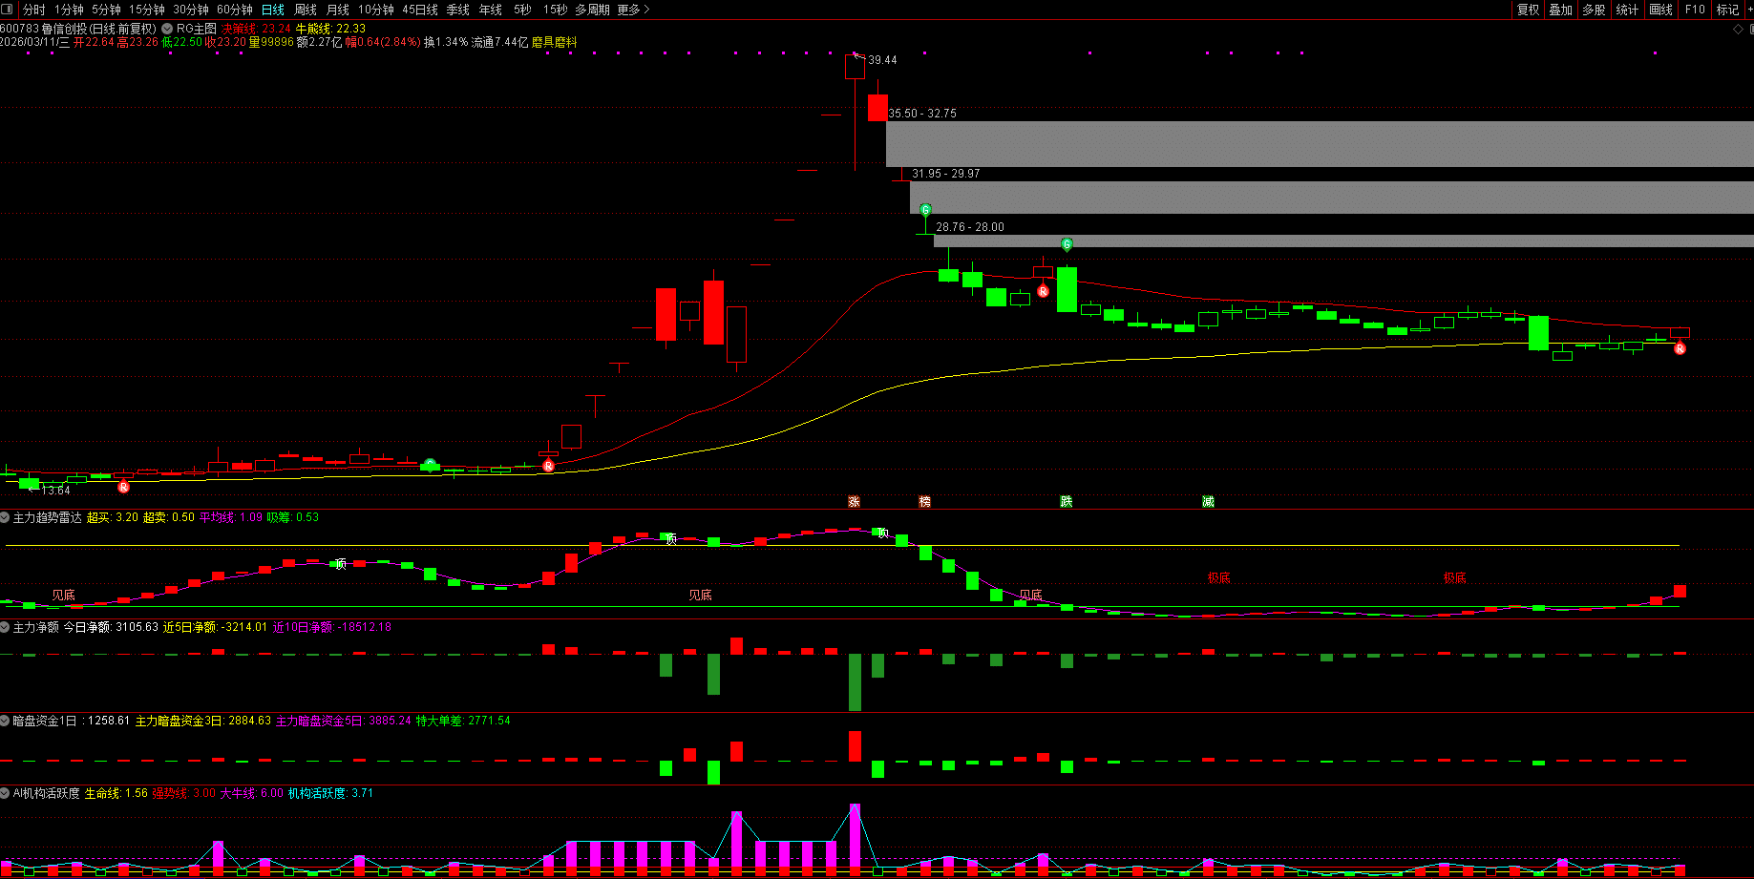Click the green marker above the 28.76 gap
The height and width of the screenshot is (879, 1754).
pyautogui.click(x=925, y=209)
